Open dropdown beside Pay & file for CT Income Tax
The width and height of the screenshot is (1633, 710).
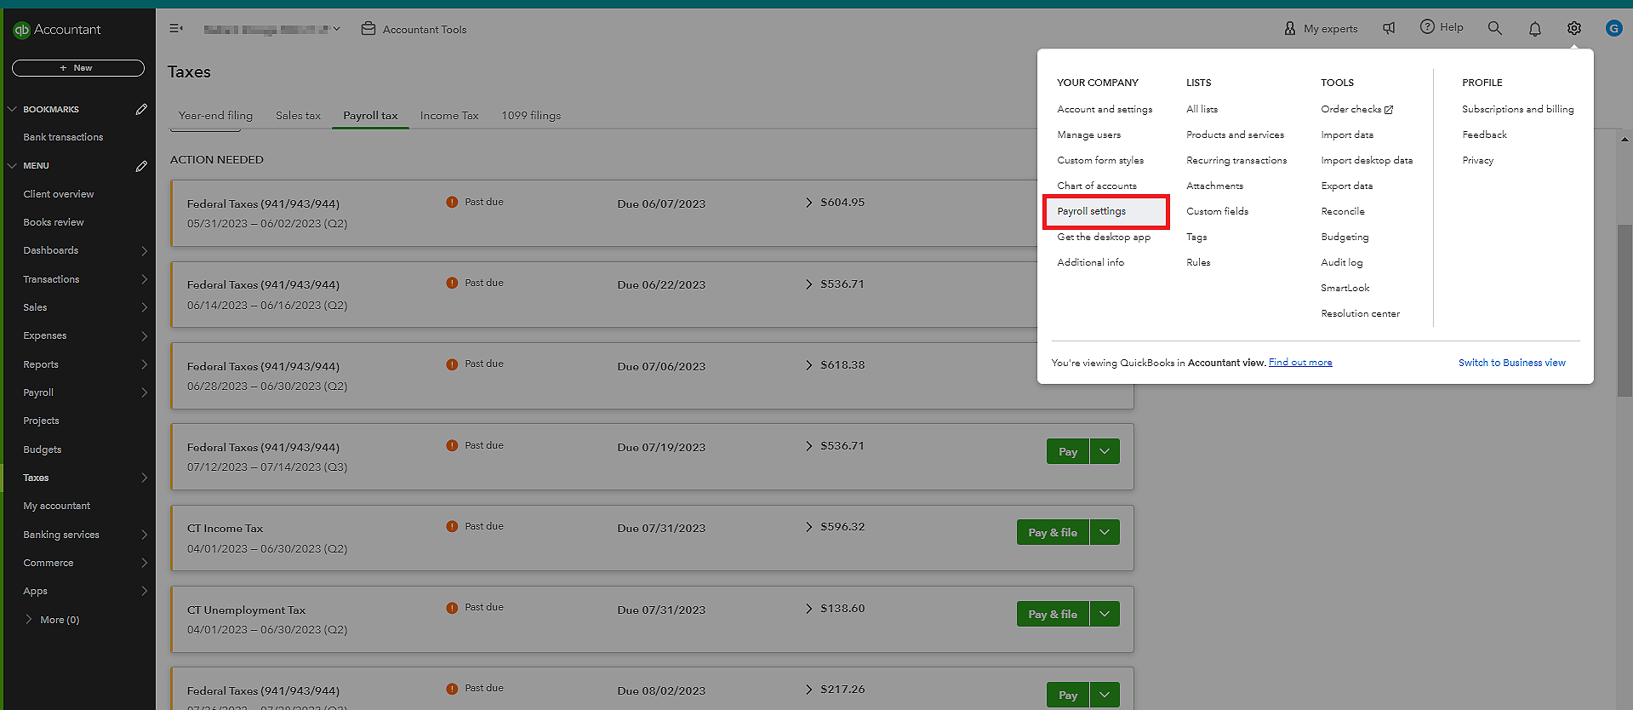[1105, 532]
